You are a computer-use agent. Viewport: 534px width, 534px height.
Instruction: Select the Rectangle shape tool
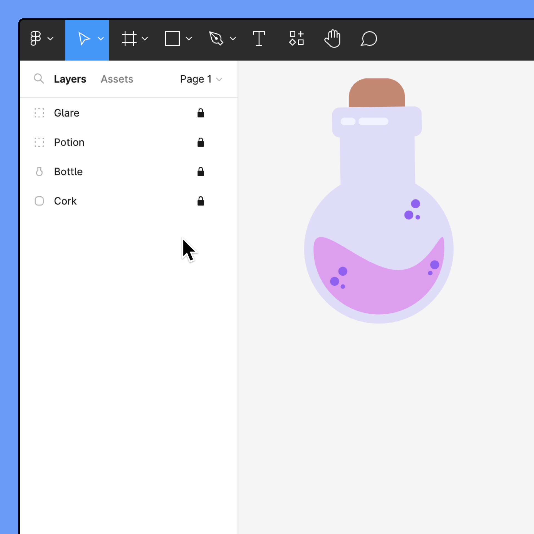(172, 38)
